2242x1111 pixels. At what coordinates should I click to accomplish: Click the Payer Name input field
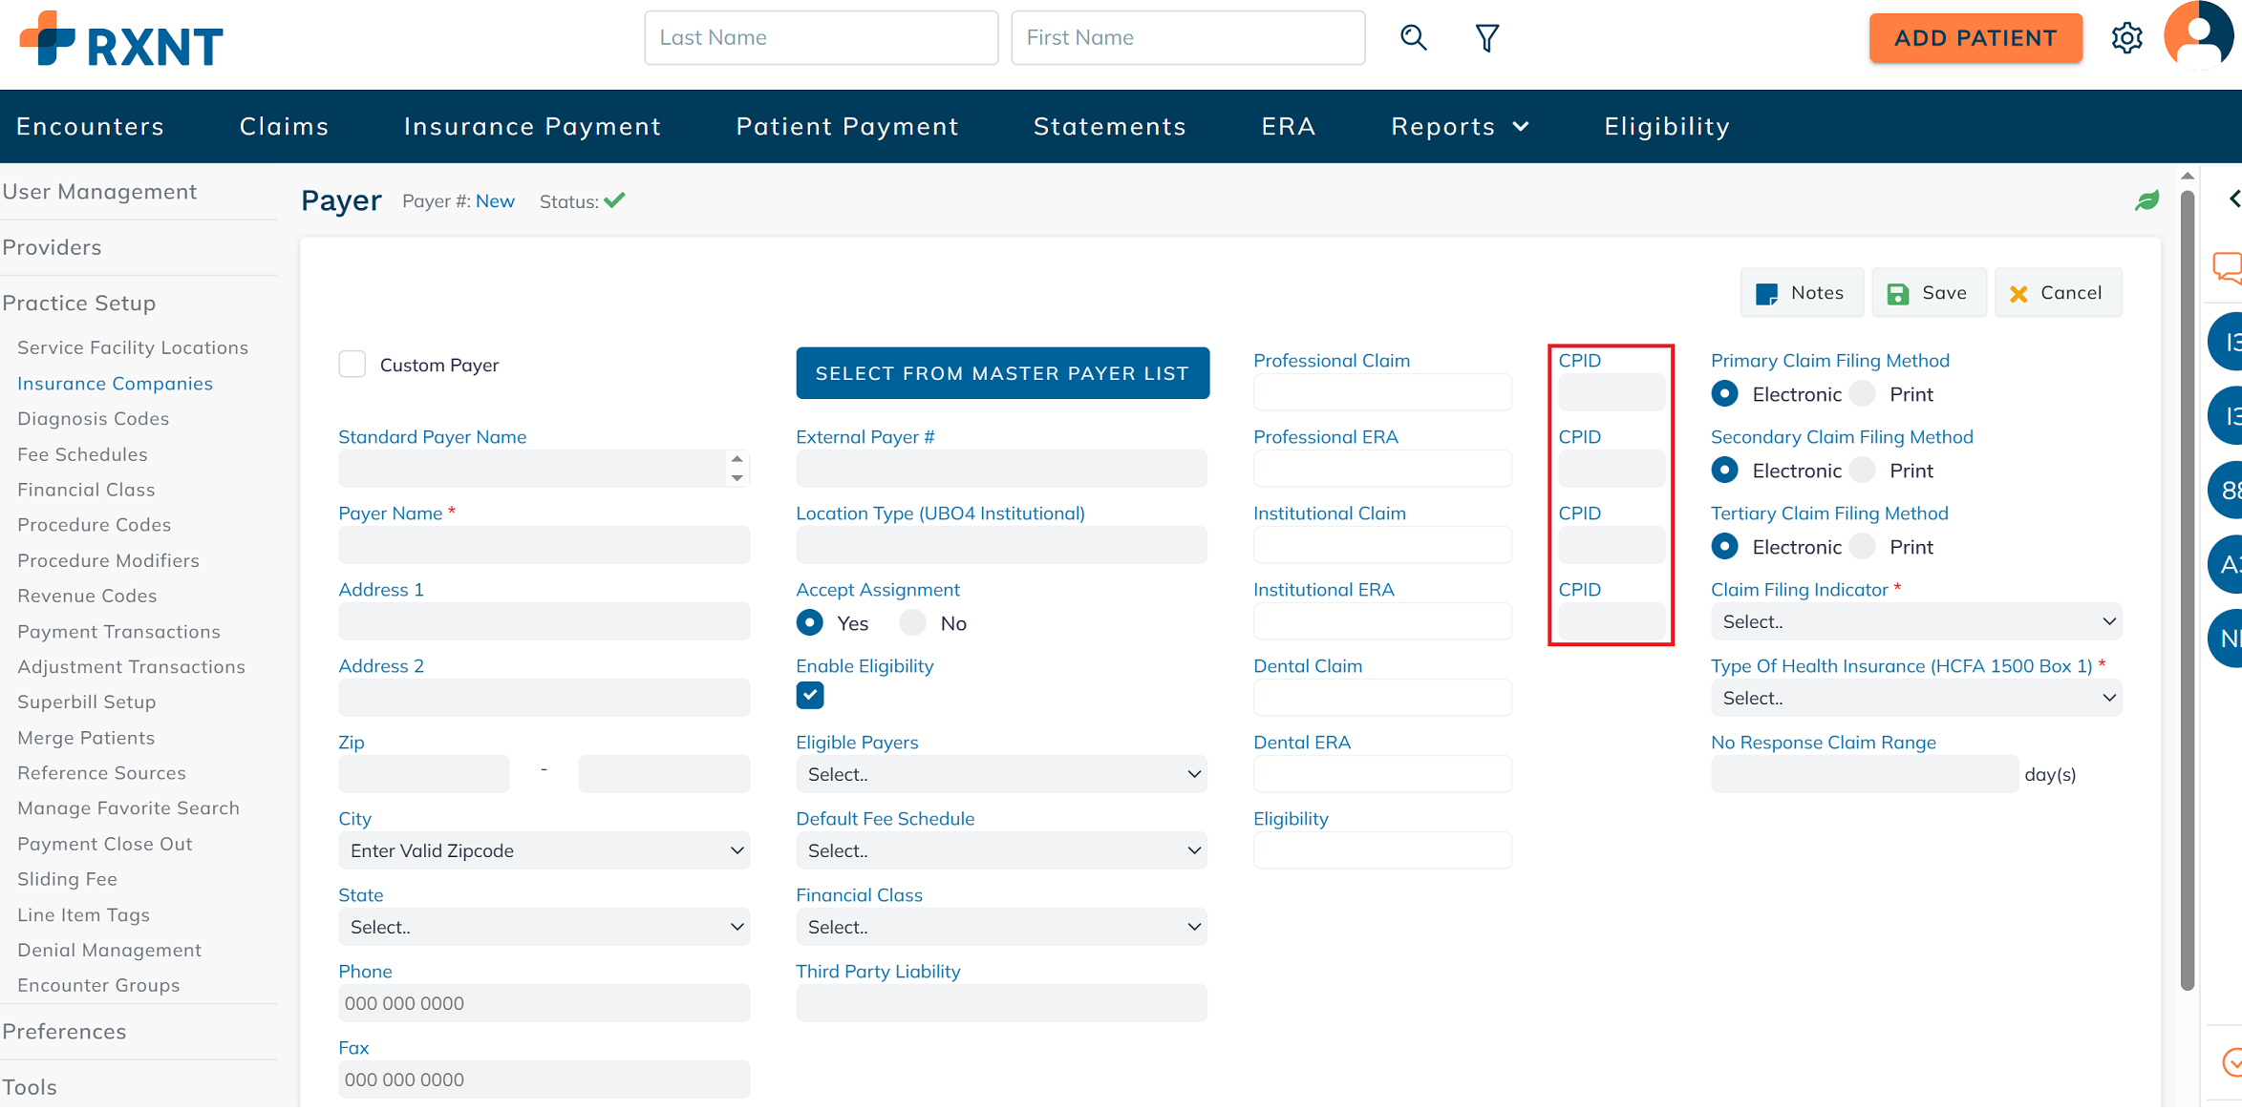544,545
